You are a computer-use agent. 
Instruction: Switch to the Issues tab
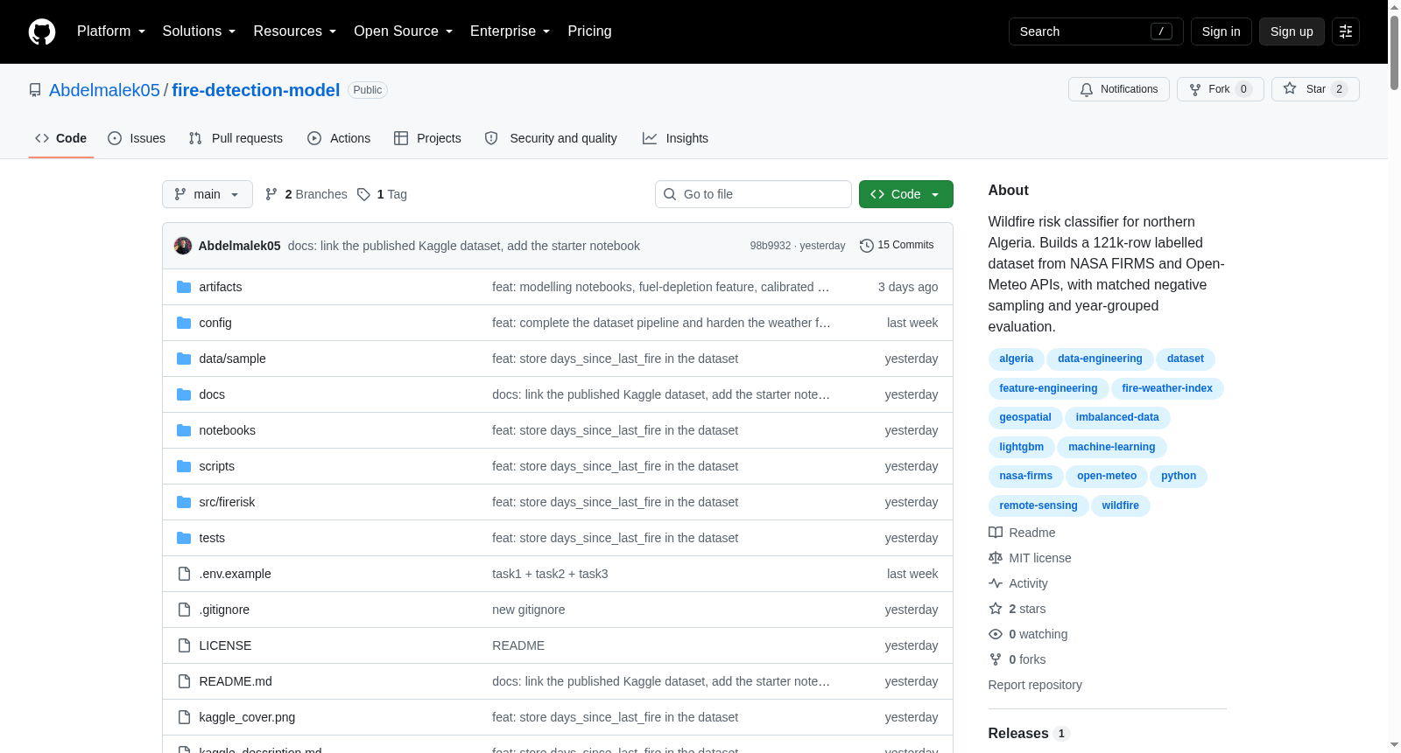click(x=137, y=138)
